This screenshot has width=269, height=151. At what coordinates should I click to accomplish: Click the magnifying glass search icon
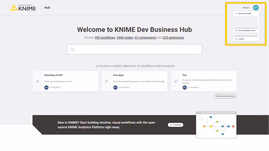tap(72, 49)
